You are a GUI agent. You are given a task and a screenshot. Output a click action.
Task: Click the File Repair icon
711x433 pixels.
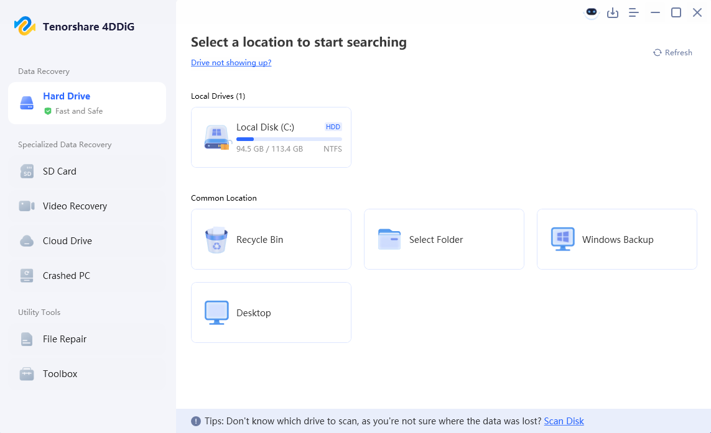[27, 339]
